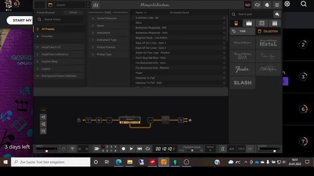The height and width of the screenshot is (176, 314).
Task: Click the amp head in the signal chain
Action: (130, 120)
